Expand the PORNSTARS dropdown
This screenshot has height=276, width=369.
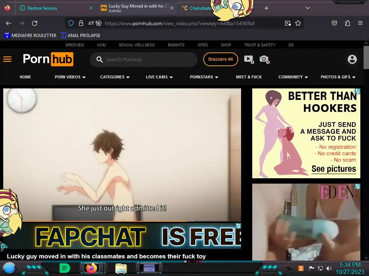pos(204,77)
